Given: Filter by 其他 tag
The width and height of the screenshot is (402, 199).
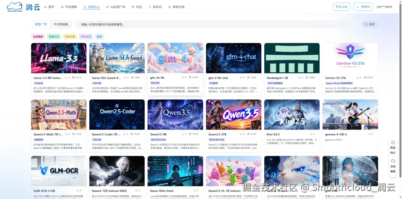Looking at the screenshot, I should 99,36.
